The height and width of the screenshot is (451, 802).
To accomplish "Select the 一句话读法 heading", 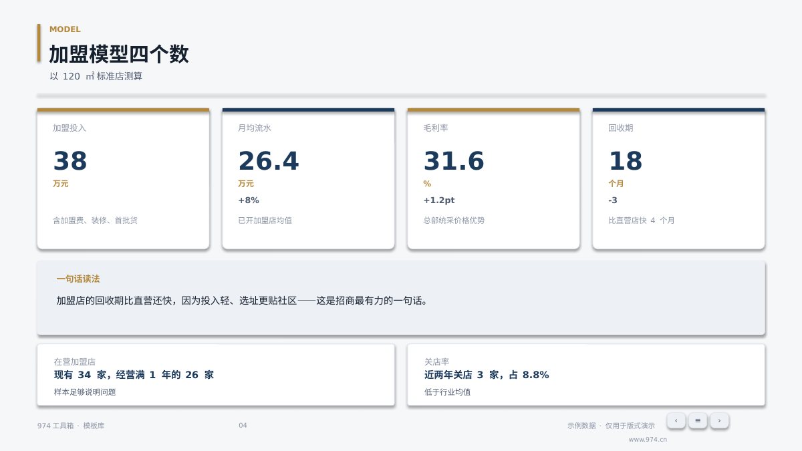I will pos(78,279).
